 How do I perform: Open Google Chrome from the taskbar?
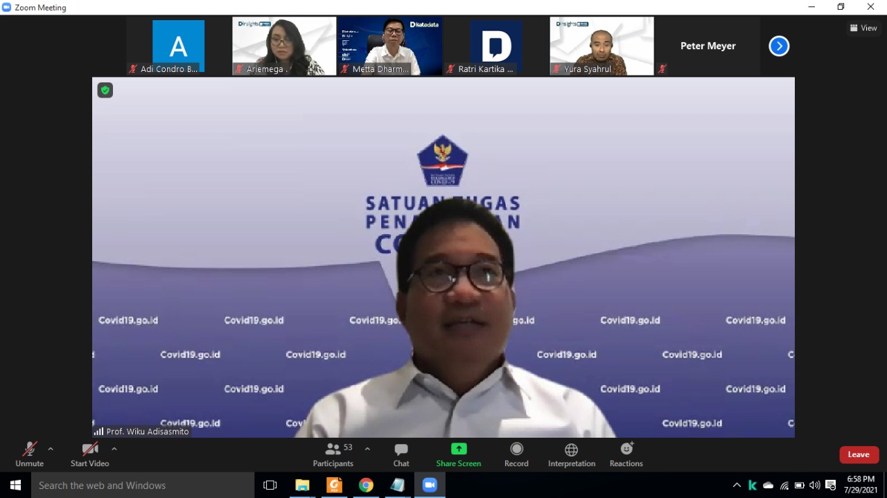(366, 485)
